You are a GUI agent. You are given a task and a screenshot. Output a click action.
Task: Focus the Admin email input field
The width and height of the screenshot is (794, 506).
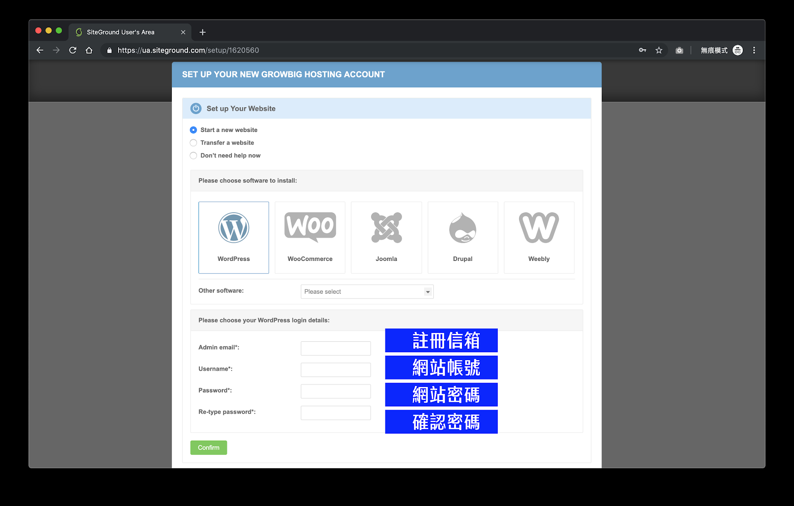(336, 348)
